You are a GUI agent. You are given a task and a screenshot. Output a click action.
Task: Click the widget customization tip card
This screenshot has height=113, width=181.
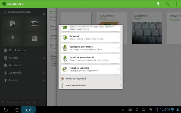click(x=91, y=28)
